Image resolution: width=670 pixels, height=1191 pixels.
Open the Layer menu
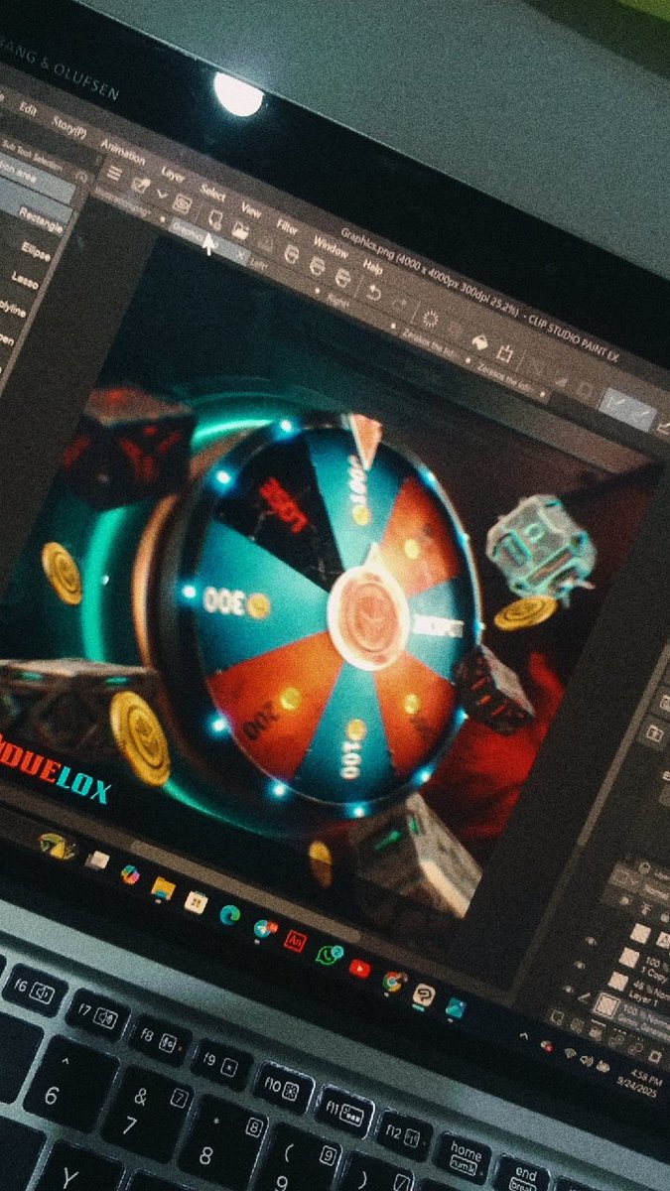173,175
